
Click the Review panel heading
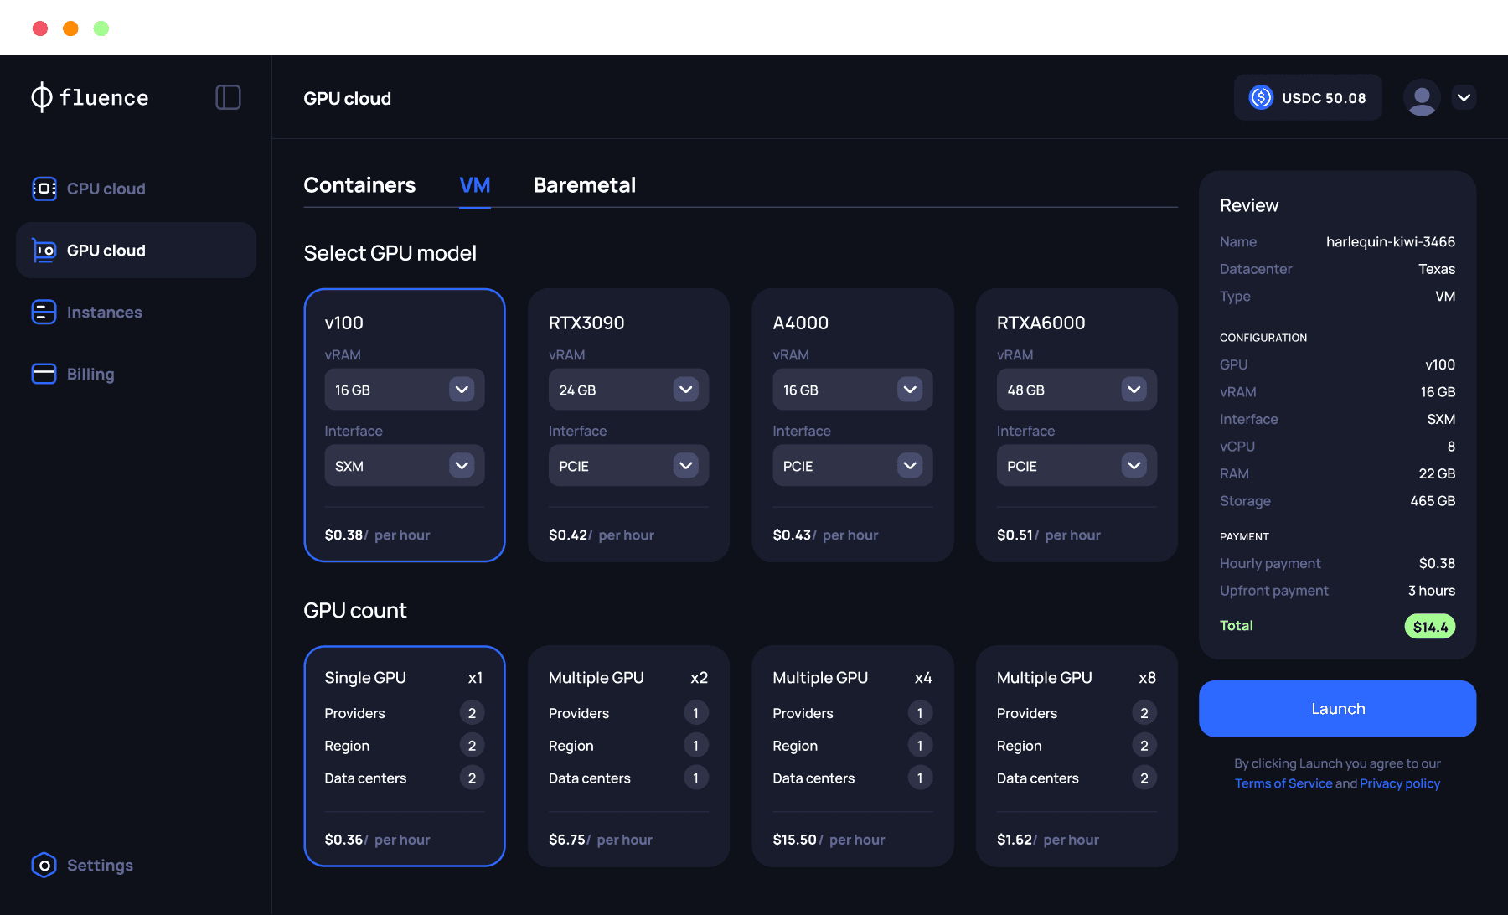click(1249, 205)
